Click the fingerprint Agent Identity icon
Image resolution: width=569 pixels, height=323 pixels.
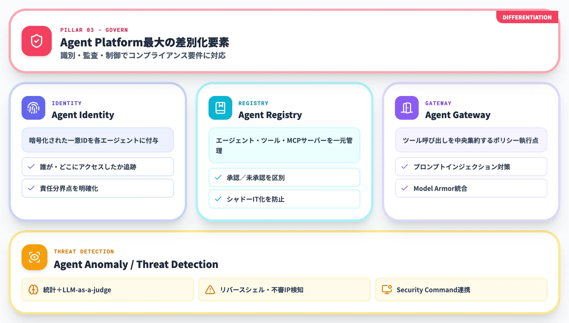(x=33, y=108)
